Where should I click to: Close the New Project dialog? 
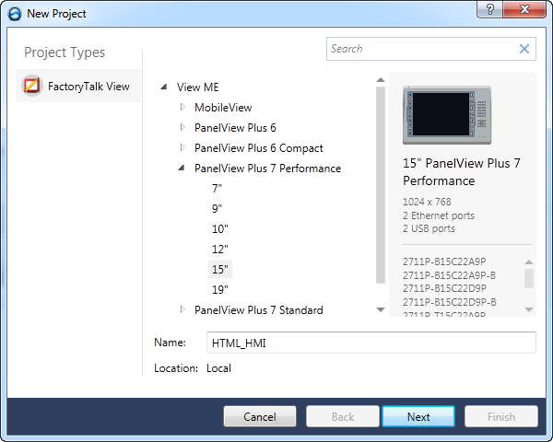[524, 9]
